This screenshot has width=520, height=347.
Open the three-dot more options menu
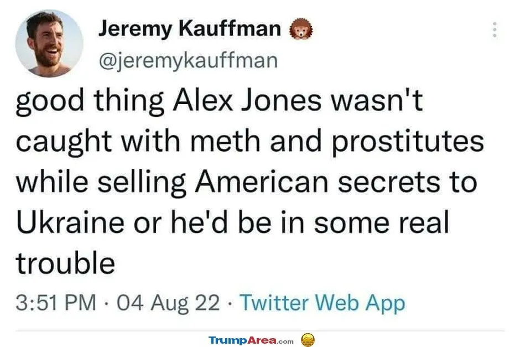495,29
